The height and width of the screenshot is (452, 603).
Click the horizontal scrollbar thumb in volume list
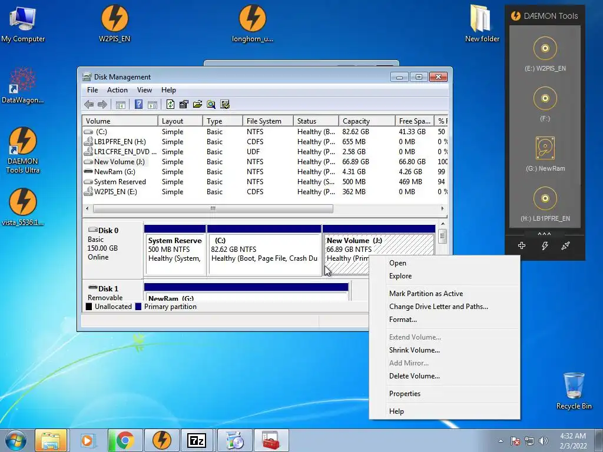tap(213, 209)
